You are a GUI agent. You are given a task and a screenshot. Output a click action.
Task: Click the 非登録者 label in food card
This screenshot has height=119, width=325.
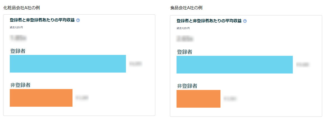click(x=187, y=86)
